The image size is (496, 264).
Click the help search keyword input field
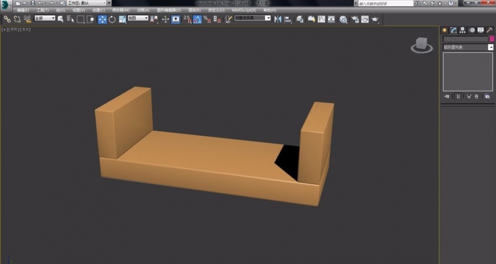(386, 3)
